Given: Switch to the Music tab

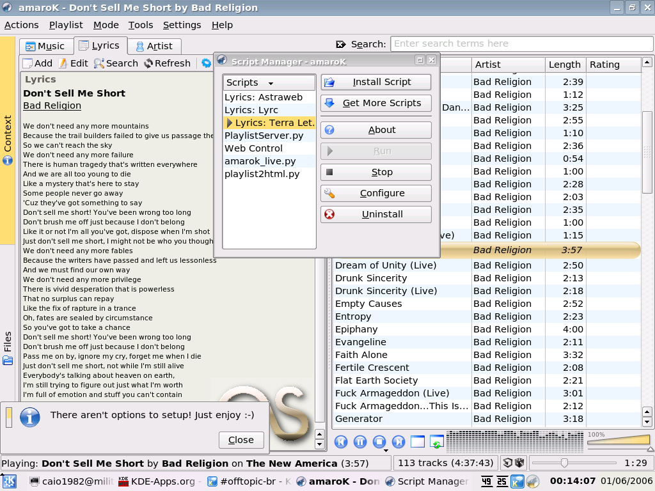Looking at the screenshot, I should click(x=45, y=46).
